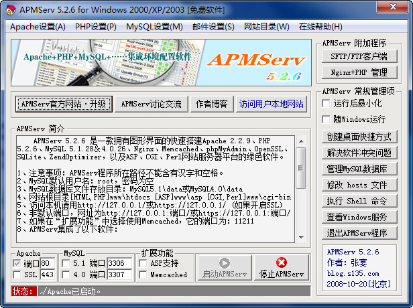413x308 pixels.
Task: Open the Apache设置 menu
Action: click(x=38, y=27)
